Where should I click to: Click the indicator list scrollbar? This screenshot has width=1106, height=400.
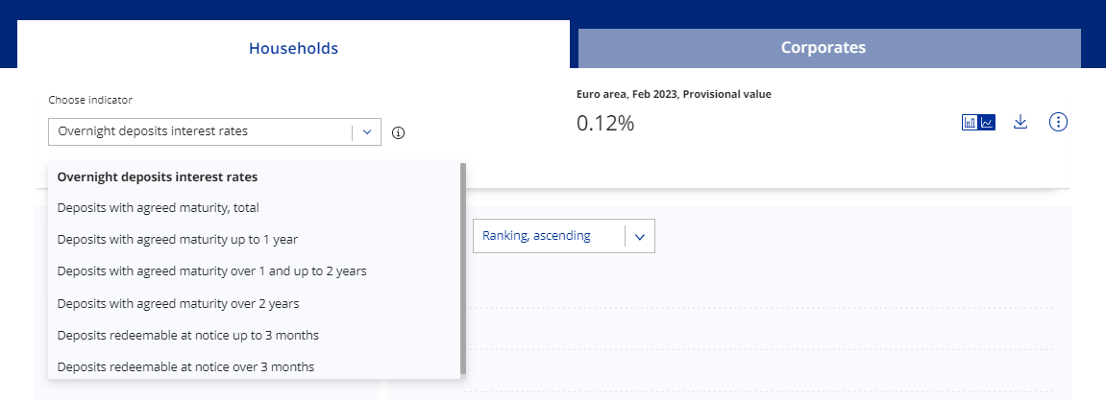coord(463,269)
